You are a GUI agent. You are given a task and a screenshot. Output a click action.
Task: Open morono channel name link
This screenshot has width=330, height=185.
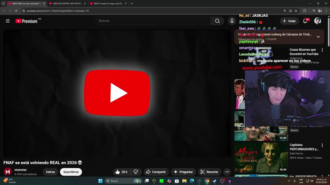(x=21, y=170)
